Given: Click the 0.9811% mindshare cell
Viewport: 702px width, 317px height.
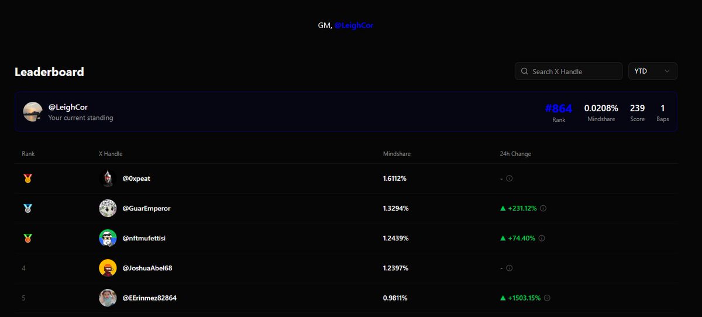Looking at the screenshot, I should (x=395, y=298).
